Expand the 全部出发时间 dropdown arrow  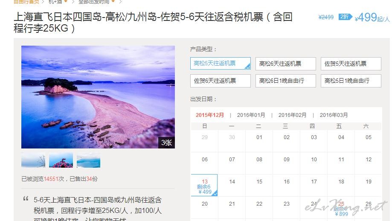coord(113,2)
